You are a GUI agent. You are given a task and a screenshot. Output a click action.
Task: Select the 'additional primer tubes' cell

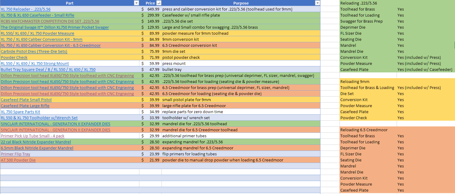(241, 136)
